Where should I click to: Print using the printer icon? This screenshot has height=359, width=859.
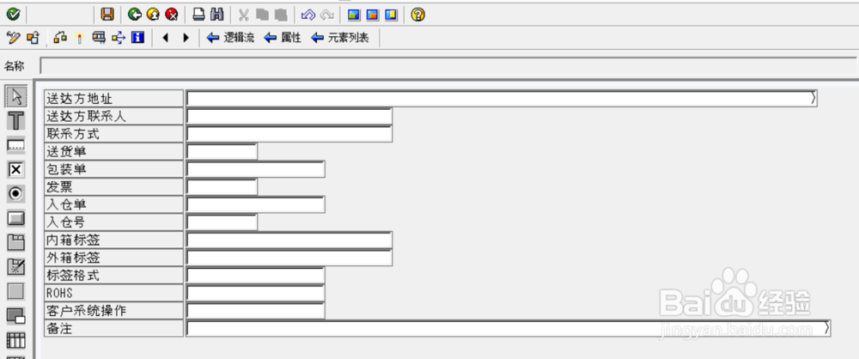coord(198,15)
